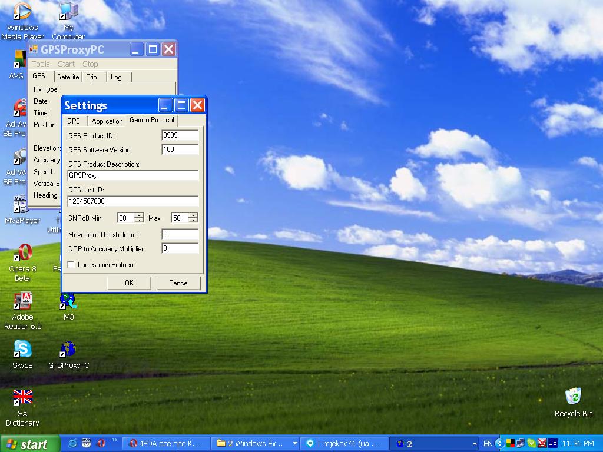Screen dimensions: 603x452
Task: Click the GPS Unit ID field
Action: point(132,201)
